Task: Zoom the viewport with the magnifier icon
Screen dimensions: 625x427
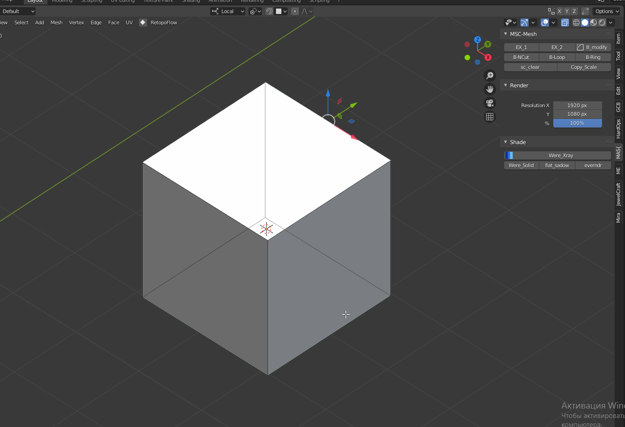Action: (x=490, y=76)
